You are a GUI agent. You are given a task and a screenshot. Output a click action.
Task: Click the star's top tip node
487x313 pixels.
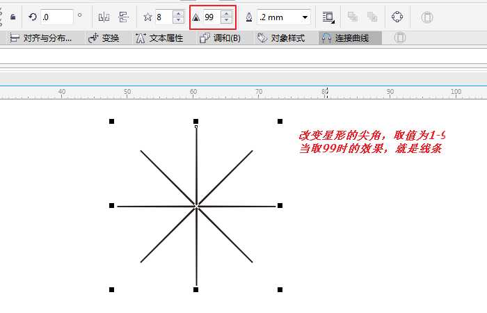coord(196,127)
